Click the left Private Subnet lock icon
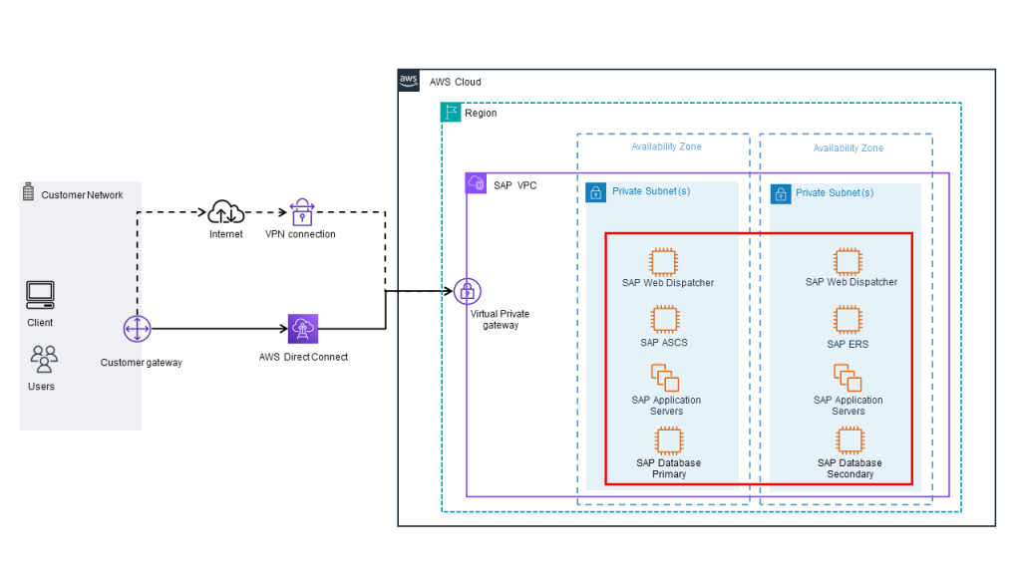The image size is (1021, 574). (x=595, y=192)
